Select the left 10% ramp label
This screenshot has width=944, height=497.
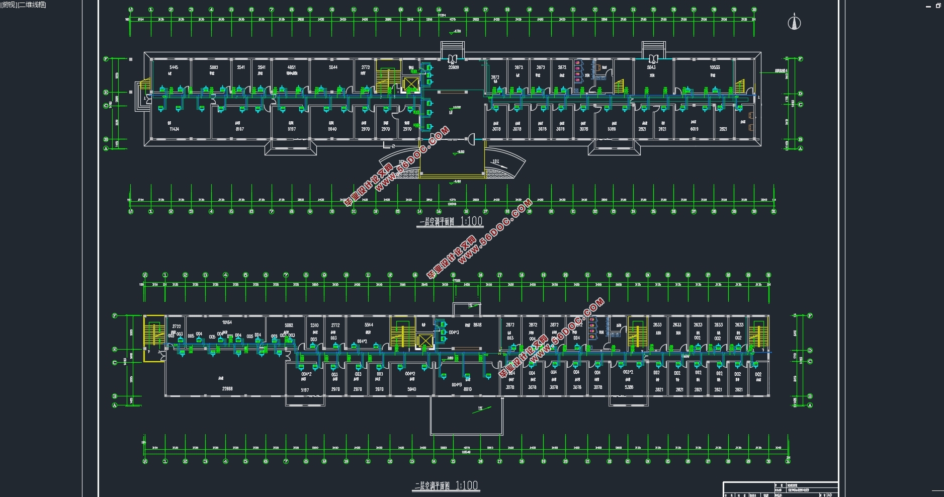[402, 162]
